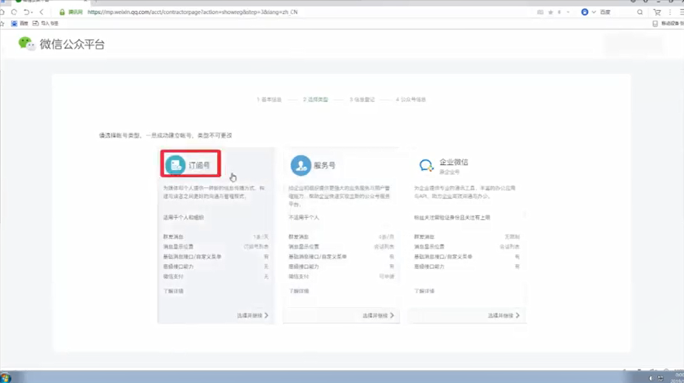The image size is (684, 383).
Task: Select step 1 基本信息 in progress bar
Action: [x=269, y=100]
